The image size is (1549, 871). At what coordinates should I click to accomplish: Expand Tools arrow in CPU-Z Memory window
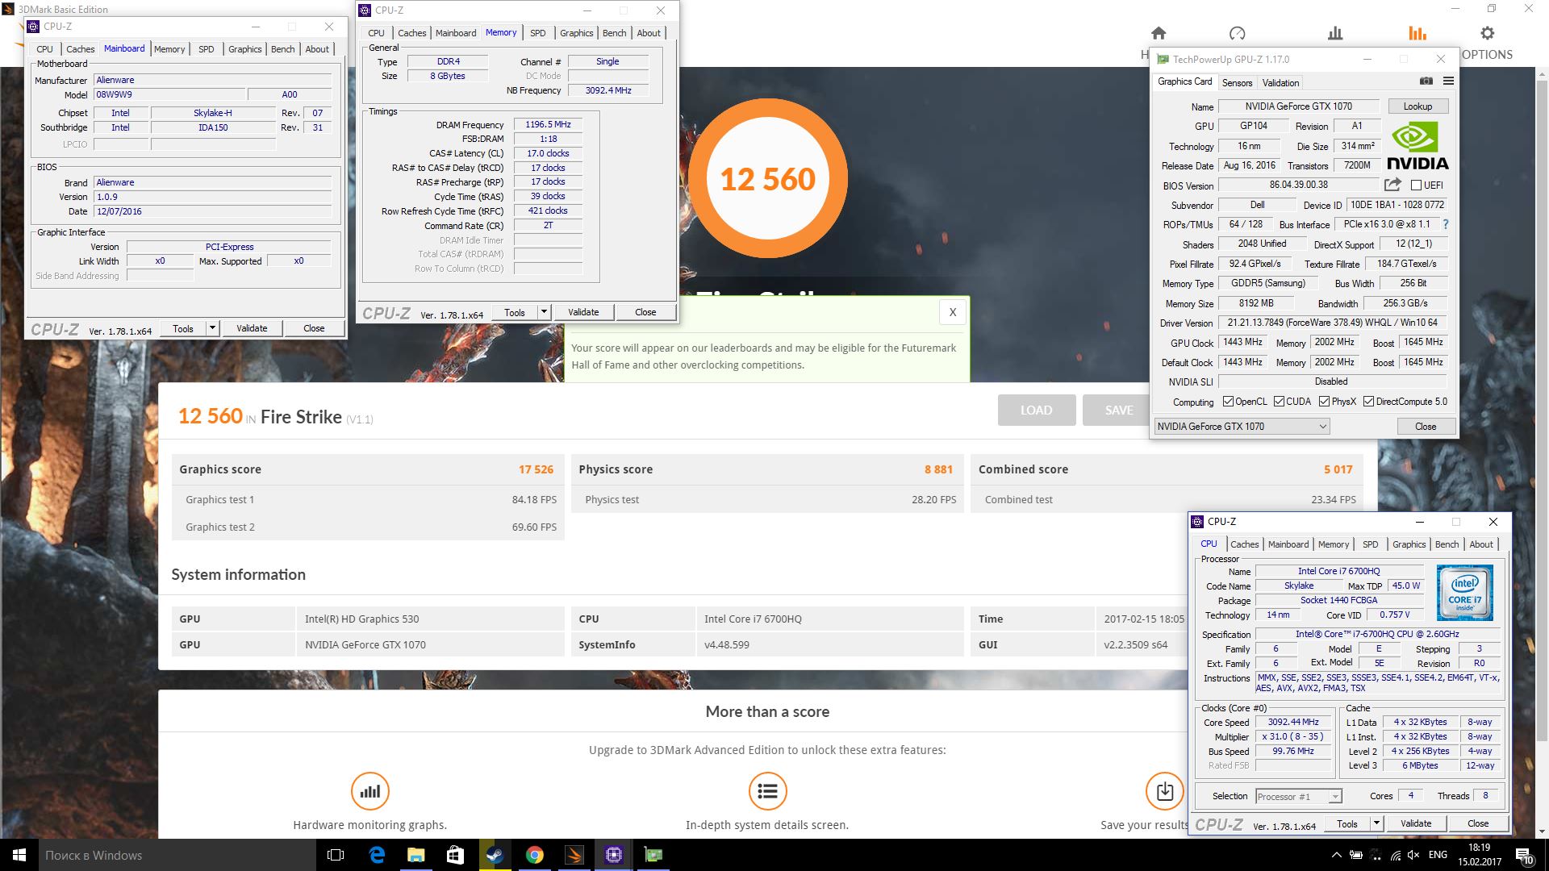[544, 312]
